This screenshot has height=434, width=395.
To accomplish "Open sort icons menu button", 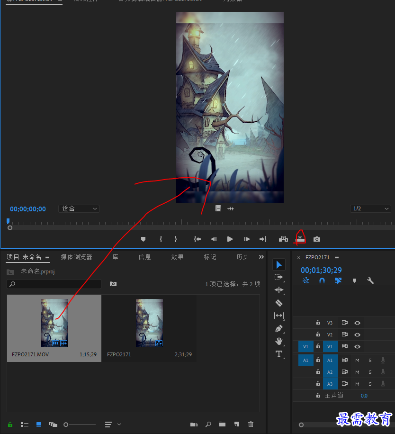I will click(x=108, y=425).
